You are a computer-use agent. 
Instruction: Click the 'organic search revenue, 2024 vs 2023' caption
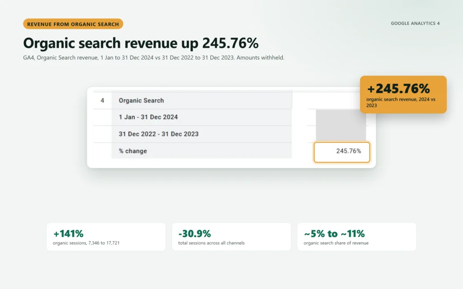pyautogui.click(x=401, y=103)
